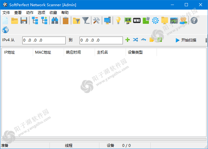Click the blue curved arrow icon

144,40
